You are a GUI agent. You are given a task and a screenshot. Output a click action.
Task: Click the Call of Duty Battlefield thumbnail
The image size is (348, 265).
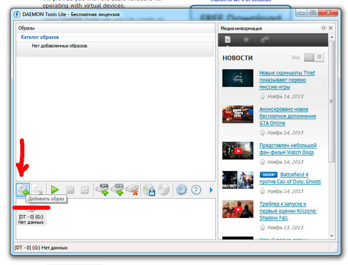tap(238, 180)
